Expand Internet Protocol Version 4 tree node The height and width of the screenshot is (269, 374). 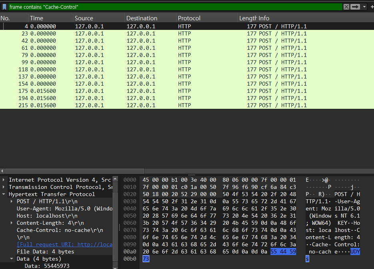(x=4, y=180)
